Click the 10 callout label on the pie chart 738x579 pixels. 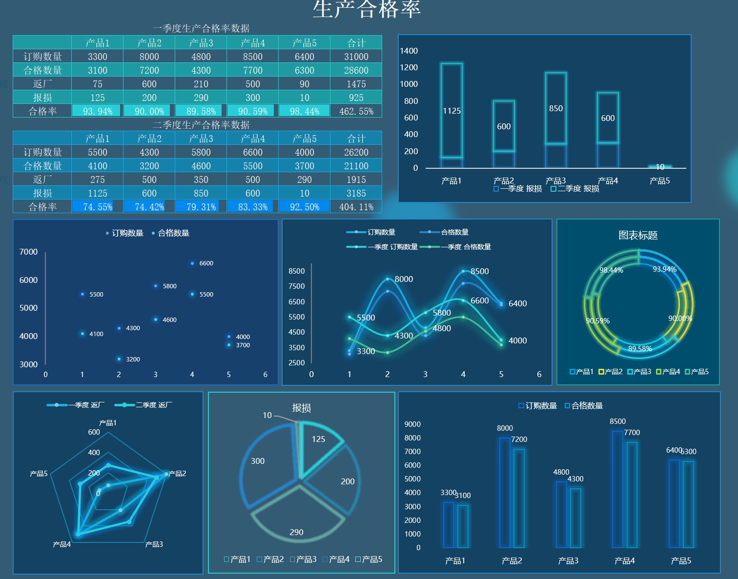pyautogui.click(x=267, y=415)
